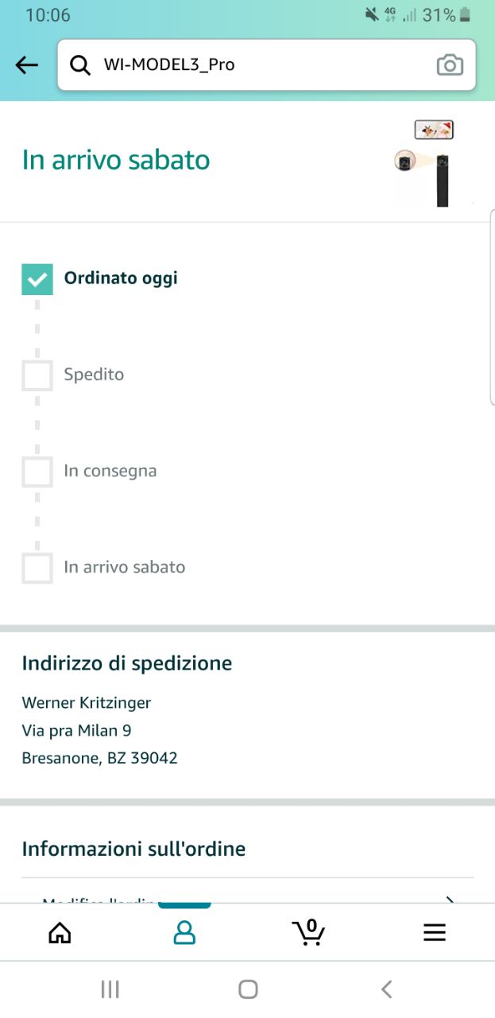Tap Android home navigation button
495x1018 pixels.
pyautogui.click(x=248, y=989)
